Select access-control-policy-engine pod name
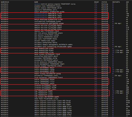 55,4
